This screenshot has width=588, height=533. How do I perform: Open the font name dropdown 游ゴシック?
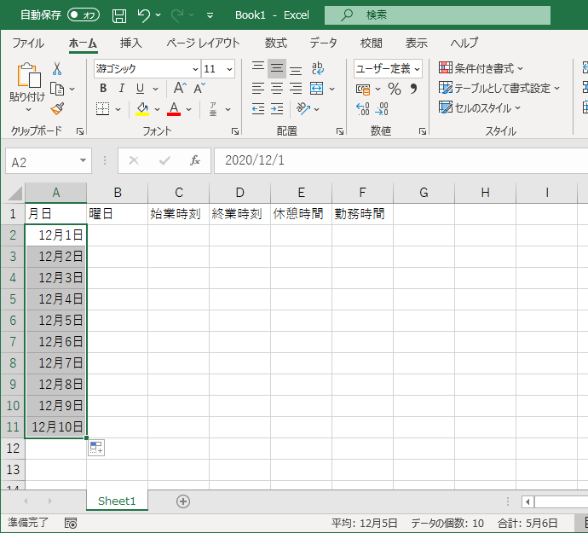pos(195,69)
